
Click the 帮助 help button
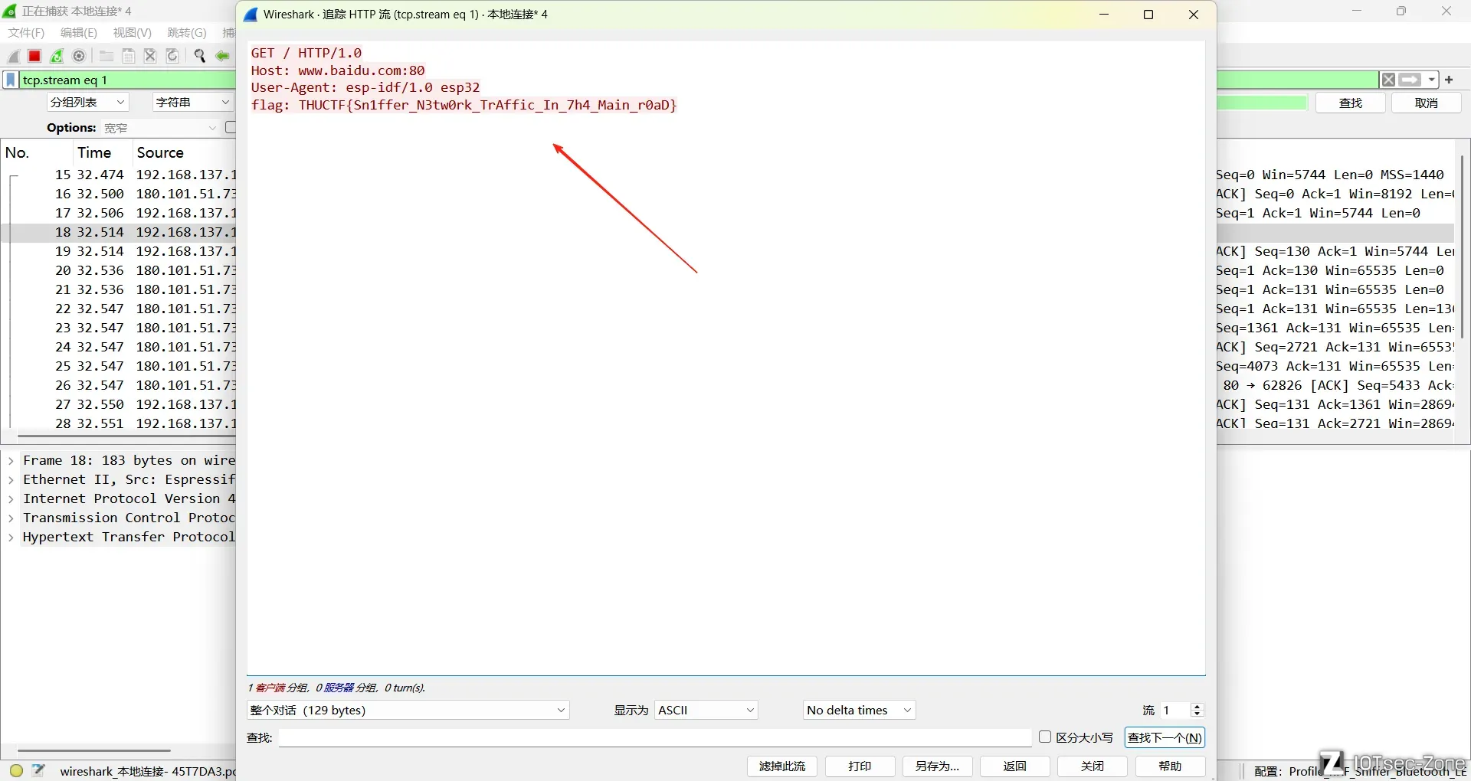click(x=1170, y=766)
